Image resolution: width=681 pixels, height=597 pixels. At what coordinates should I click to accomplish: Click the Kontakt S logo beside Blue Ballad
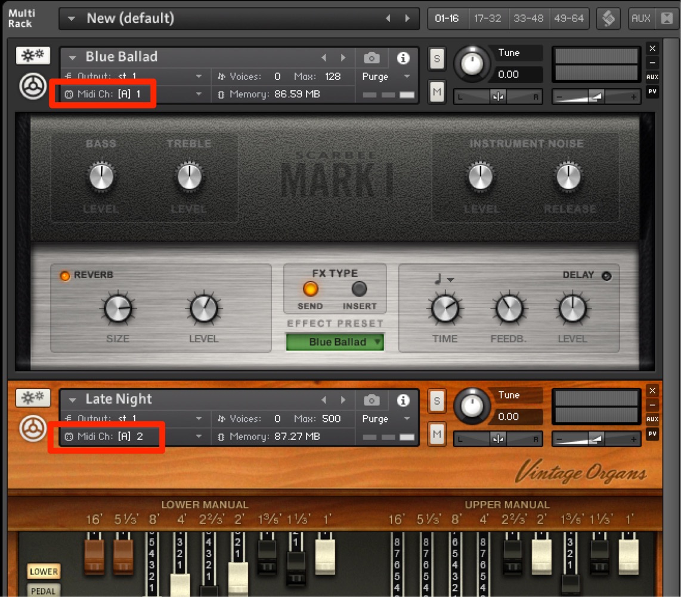point(33,86)
